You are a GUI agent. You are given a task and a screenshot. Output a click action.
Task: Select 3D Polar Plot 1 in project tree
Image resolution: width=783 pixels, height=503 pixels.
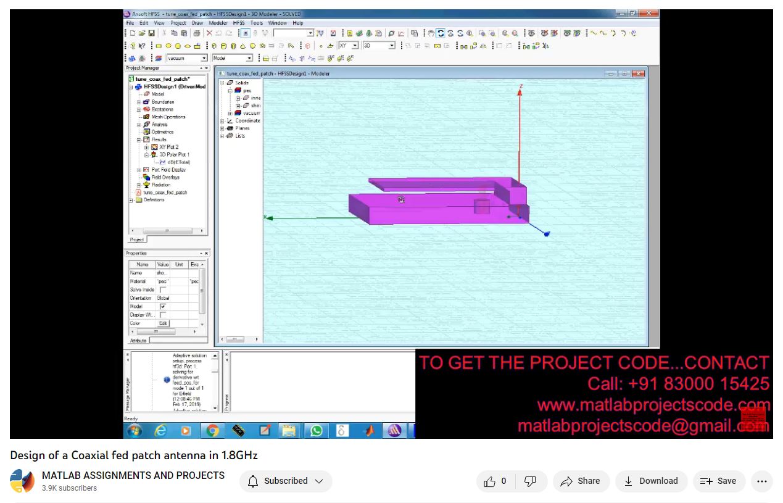[174, 154]
